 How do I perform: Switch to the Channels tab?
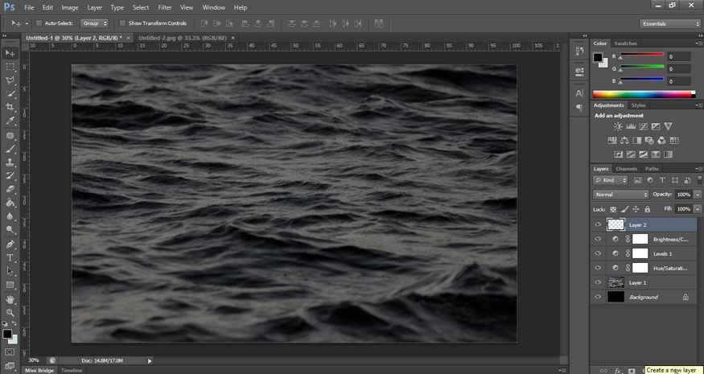(x=626, y=169)
